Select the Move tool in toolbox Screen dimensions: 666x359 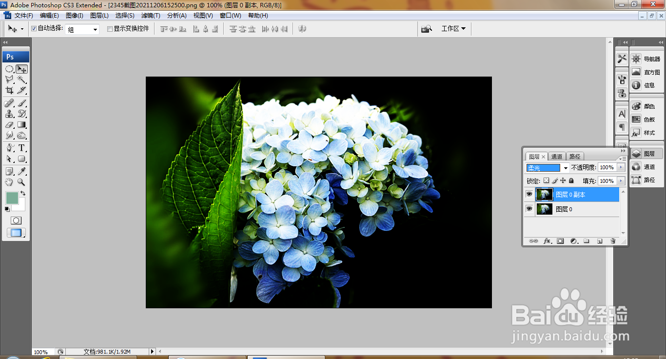click(21, 69)
